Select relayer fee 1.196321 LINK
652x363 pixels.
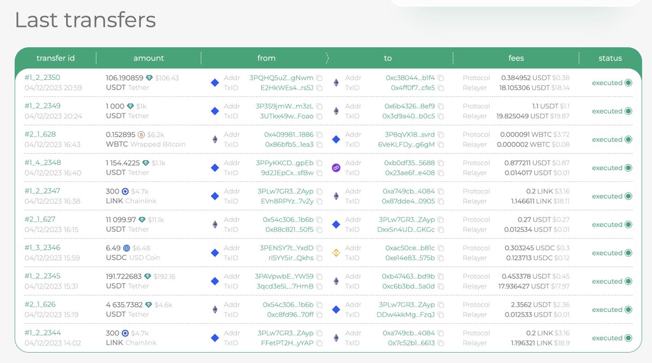(x=530, y=343)
